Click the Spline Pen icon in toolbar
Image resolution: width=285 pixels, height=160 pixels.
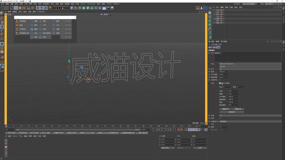pos(76,8)
